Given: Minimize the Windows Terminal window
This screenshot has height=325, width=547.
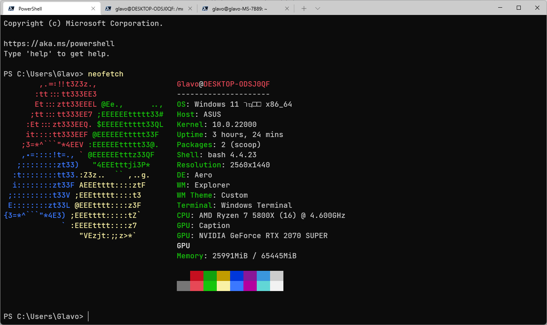Looking at the screenshot, I should [501, 8].
